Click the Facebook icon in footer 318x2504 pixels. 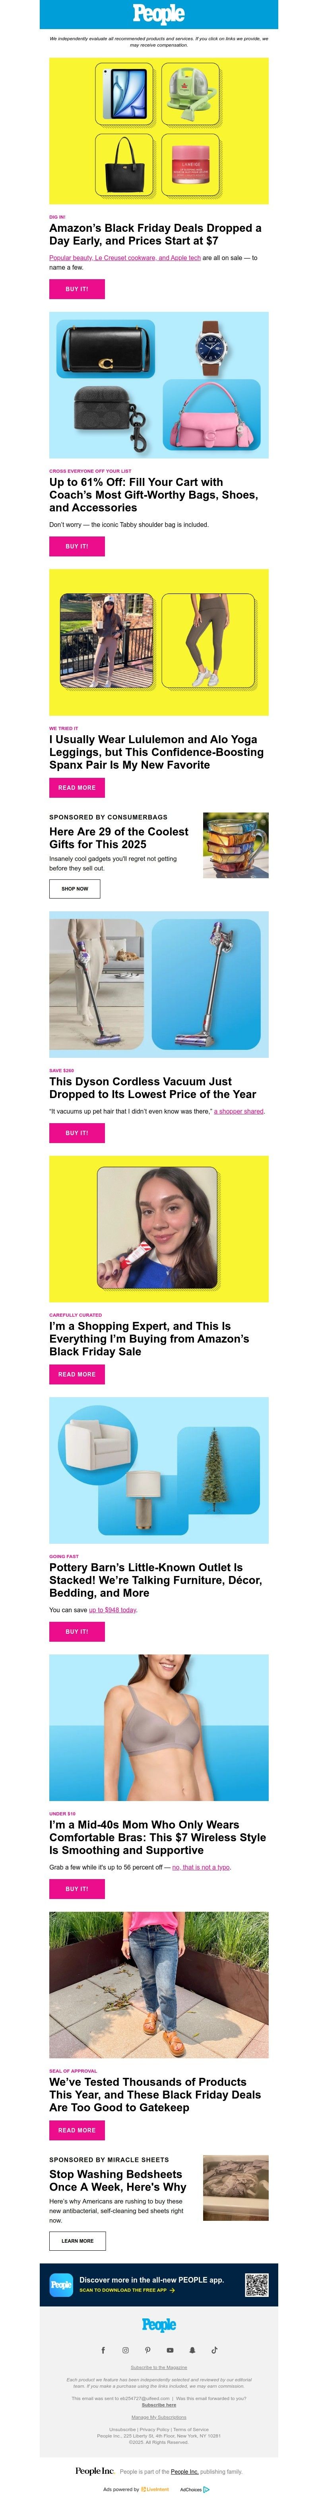pyautogui.click(x=103, y=2349)
